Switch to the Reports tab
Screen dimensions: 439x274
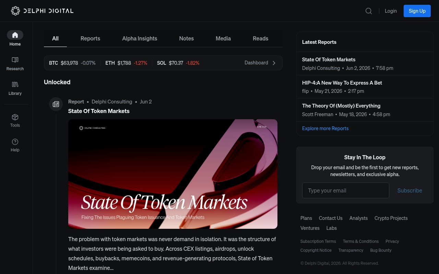(x=90, y=38)
